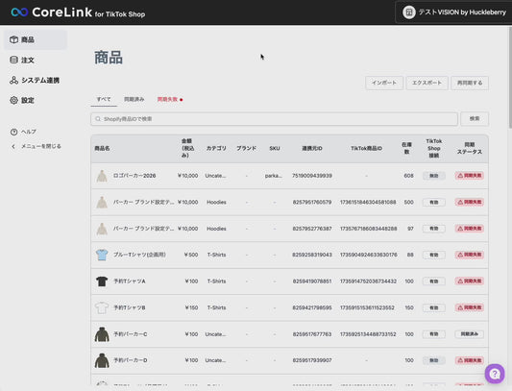Open the 商品 products sidebar icon
This screenshot has width=512, height=391.
pos(13,39)
